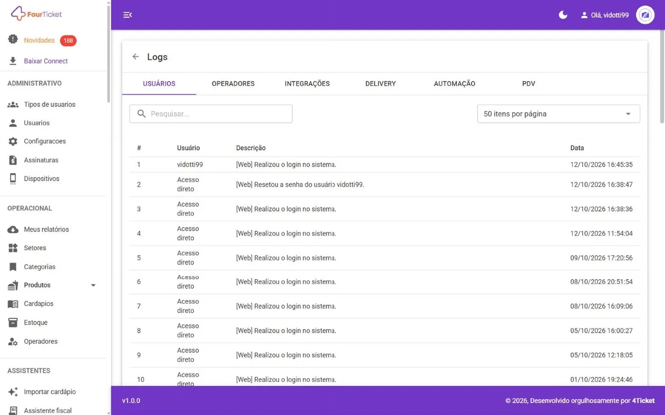Click the FourTicket logo

pos(37,14)
